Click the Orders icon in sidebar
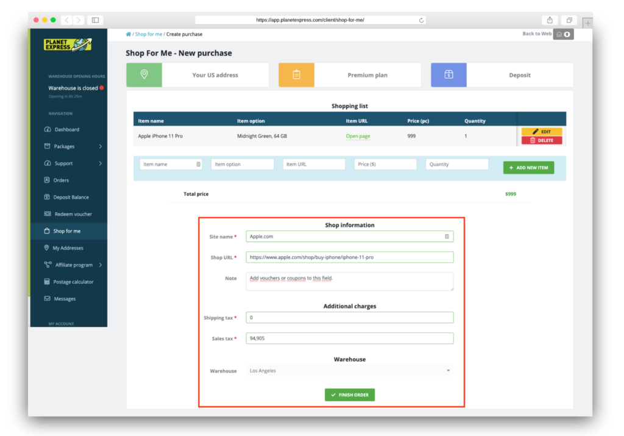The width and height of the screenshot is (624, 436). tap(47, 180)
